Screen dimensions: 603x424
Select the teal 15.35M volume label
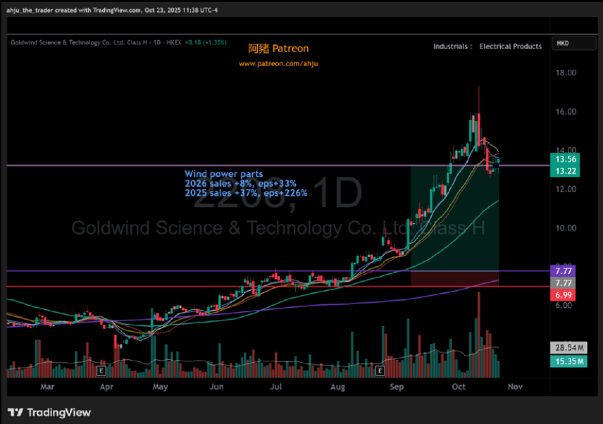[x=569, y=361]
